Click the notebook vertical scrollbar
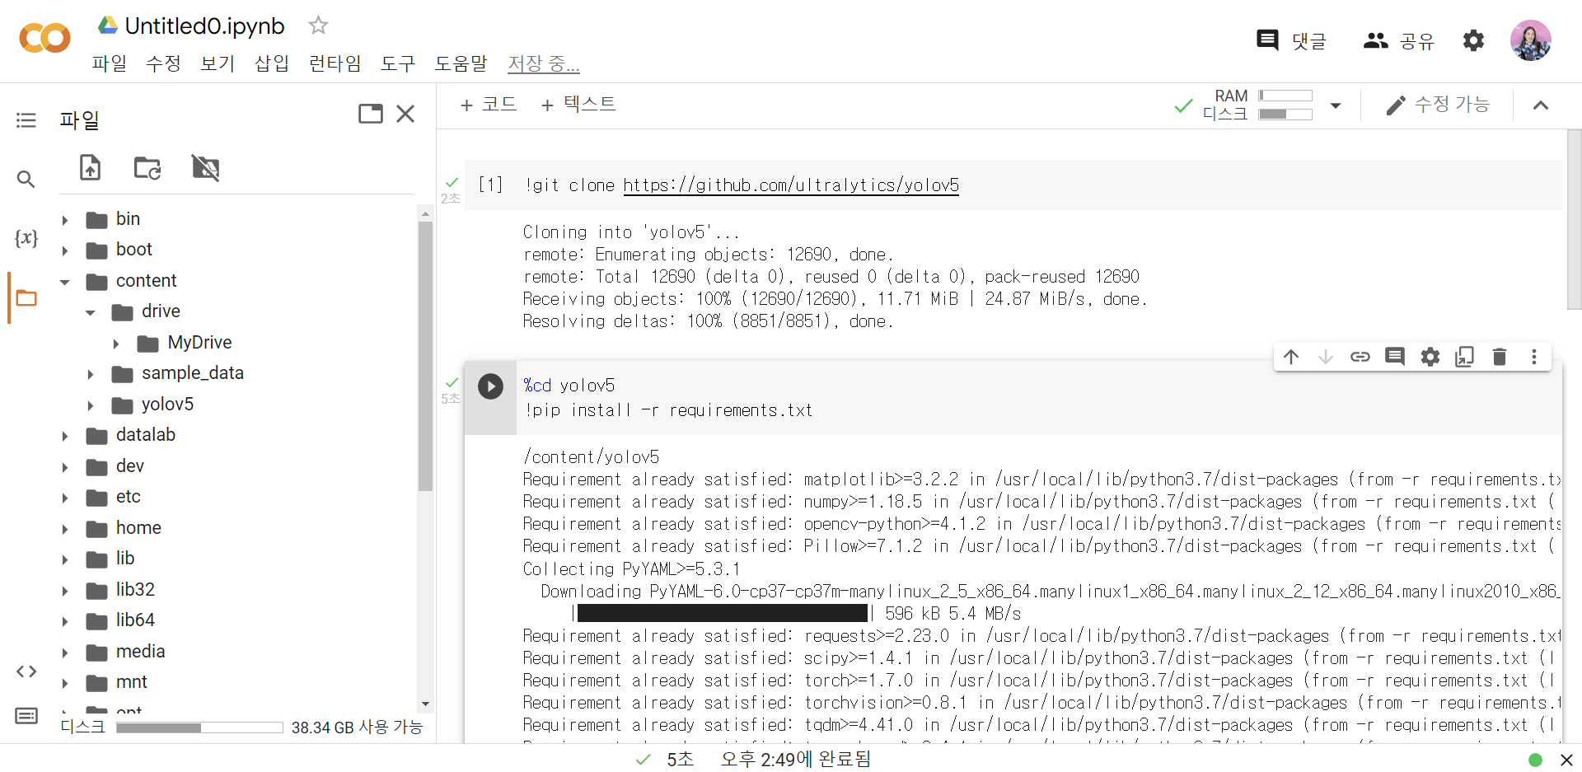 coord(1574,218)
